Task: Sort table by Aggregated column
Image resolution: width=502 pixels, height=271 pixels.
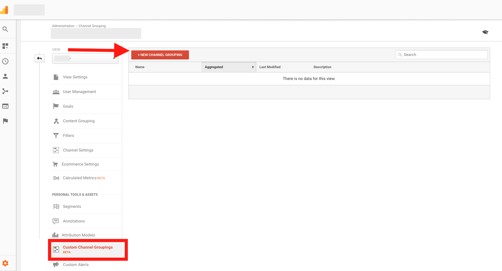Action: tap(229, 67)
